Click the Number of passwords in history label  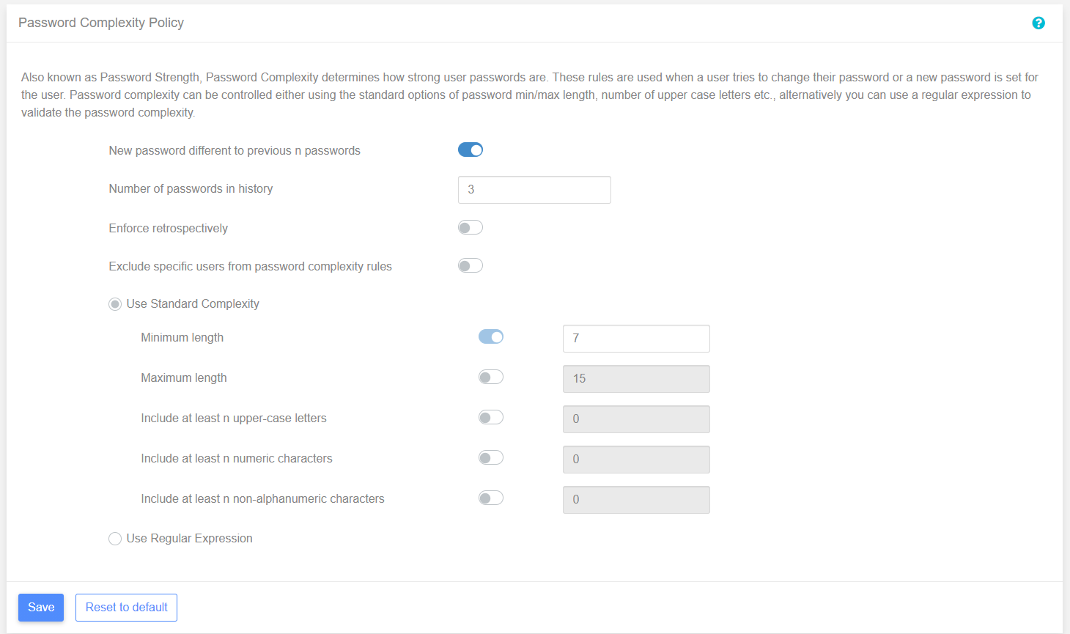click(191, 189)
